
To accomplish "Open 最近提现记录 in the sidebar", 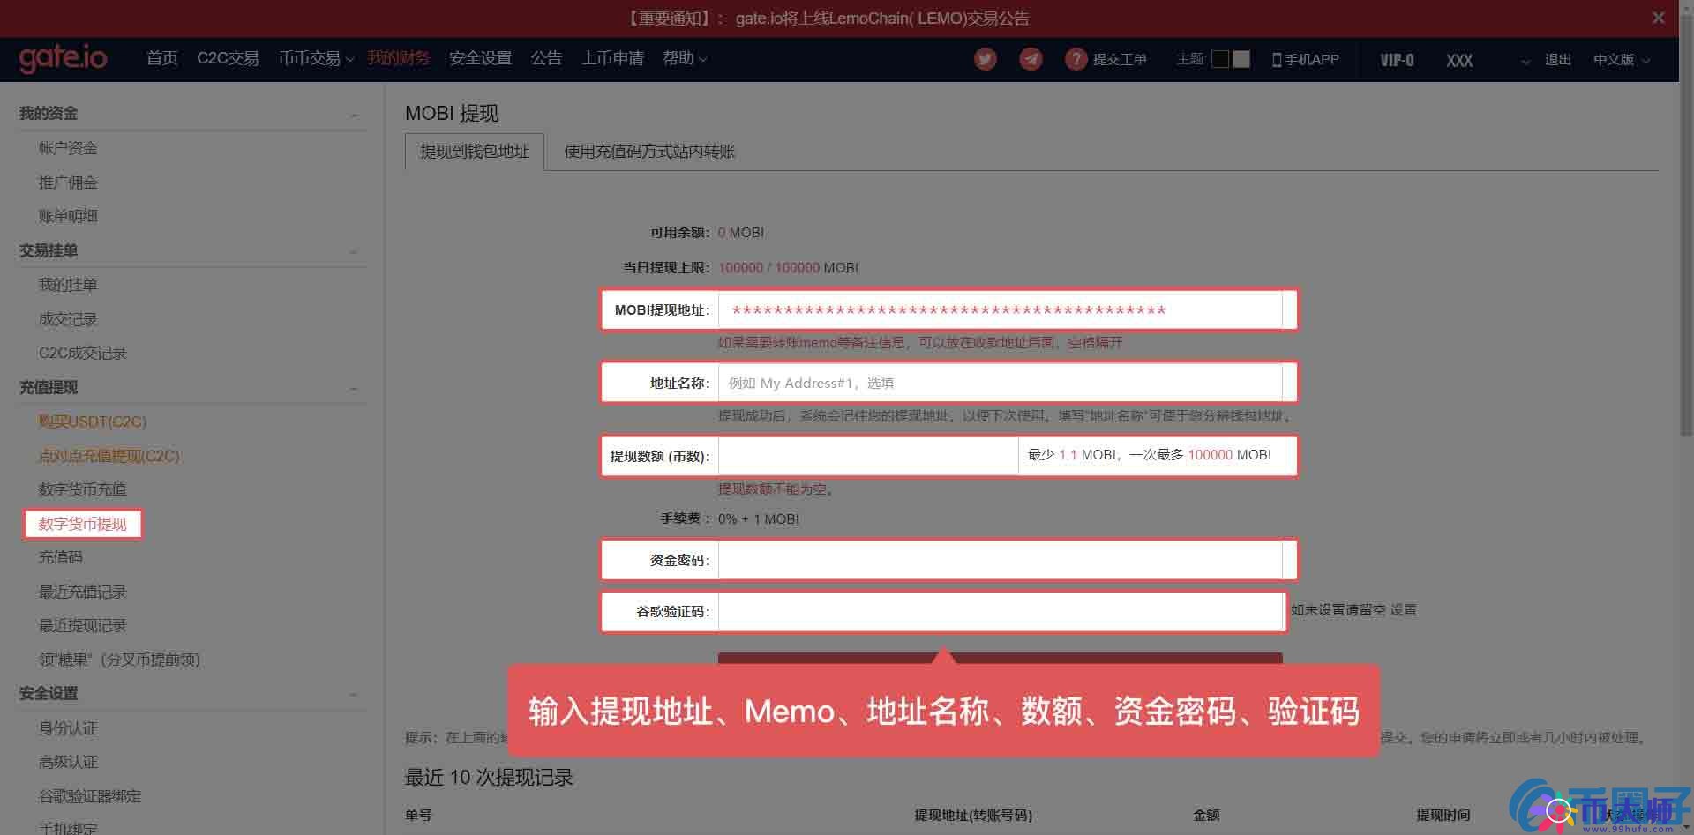I will point(83,626).
